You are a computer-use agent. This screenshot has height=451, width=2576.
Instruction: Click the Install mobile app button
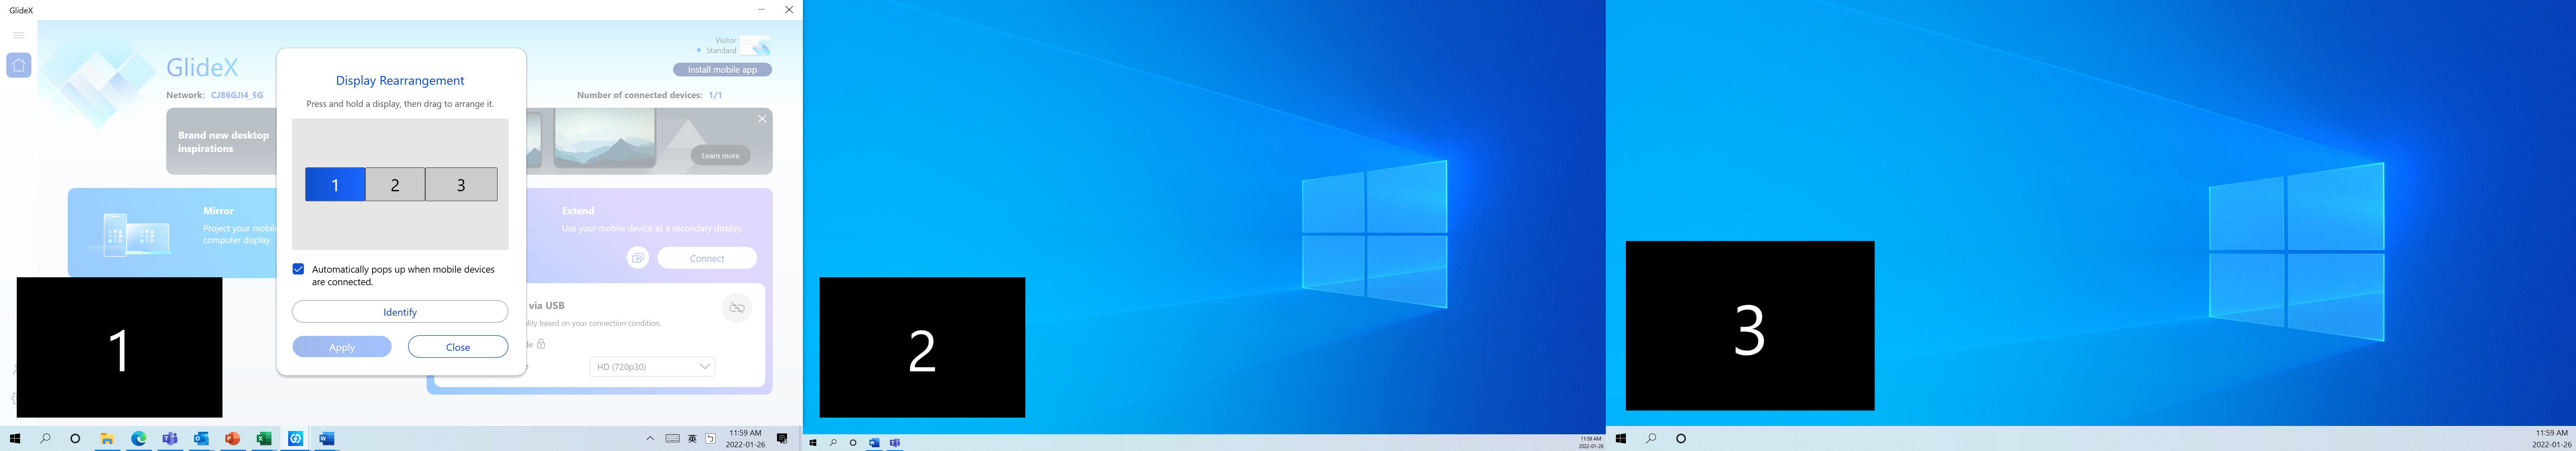[x=722, y=70]
